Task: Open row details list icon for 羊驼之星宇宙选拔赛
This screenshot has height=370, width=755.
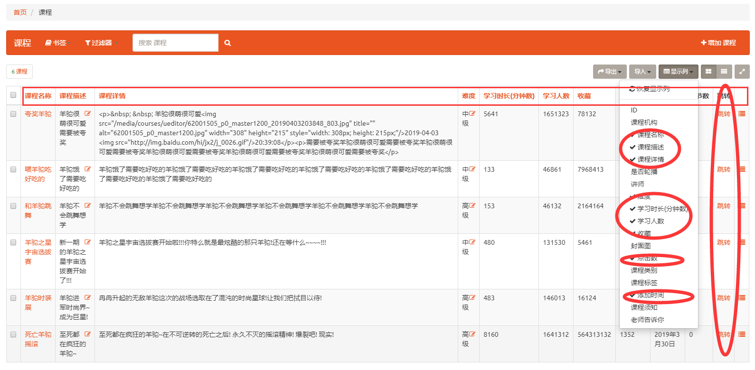Action: 742,242
